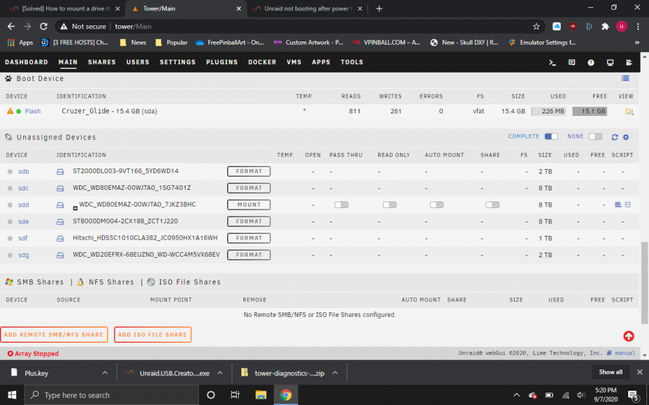Image resolution: width=649 pixels, height=405 pixels.
Task: Click the Windows search box
Action: click(x=112, y=395)
